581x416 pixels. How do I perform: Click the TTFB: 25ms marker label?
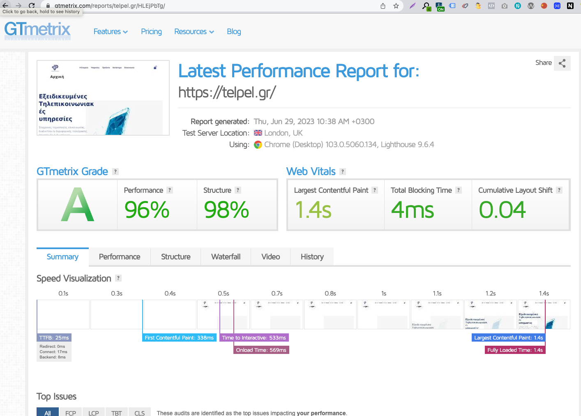coord(54,337)
